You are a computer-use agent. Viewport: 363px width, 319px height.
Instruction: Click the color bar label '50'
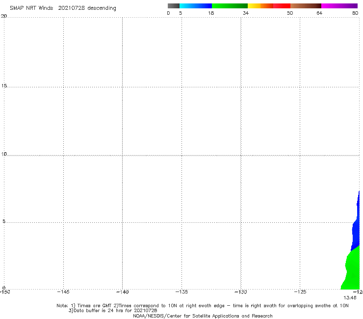pos(290,13)
